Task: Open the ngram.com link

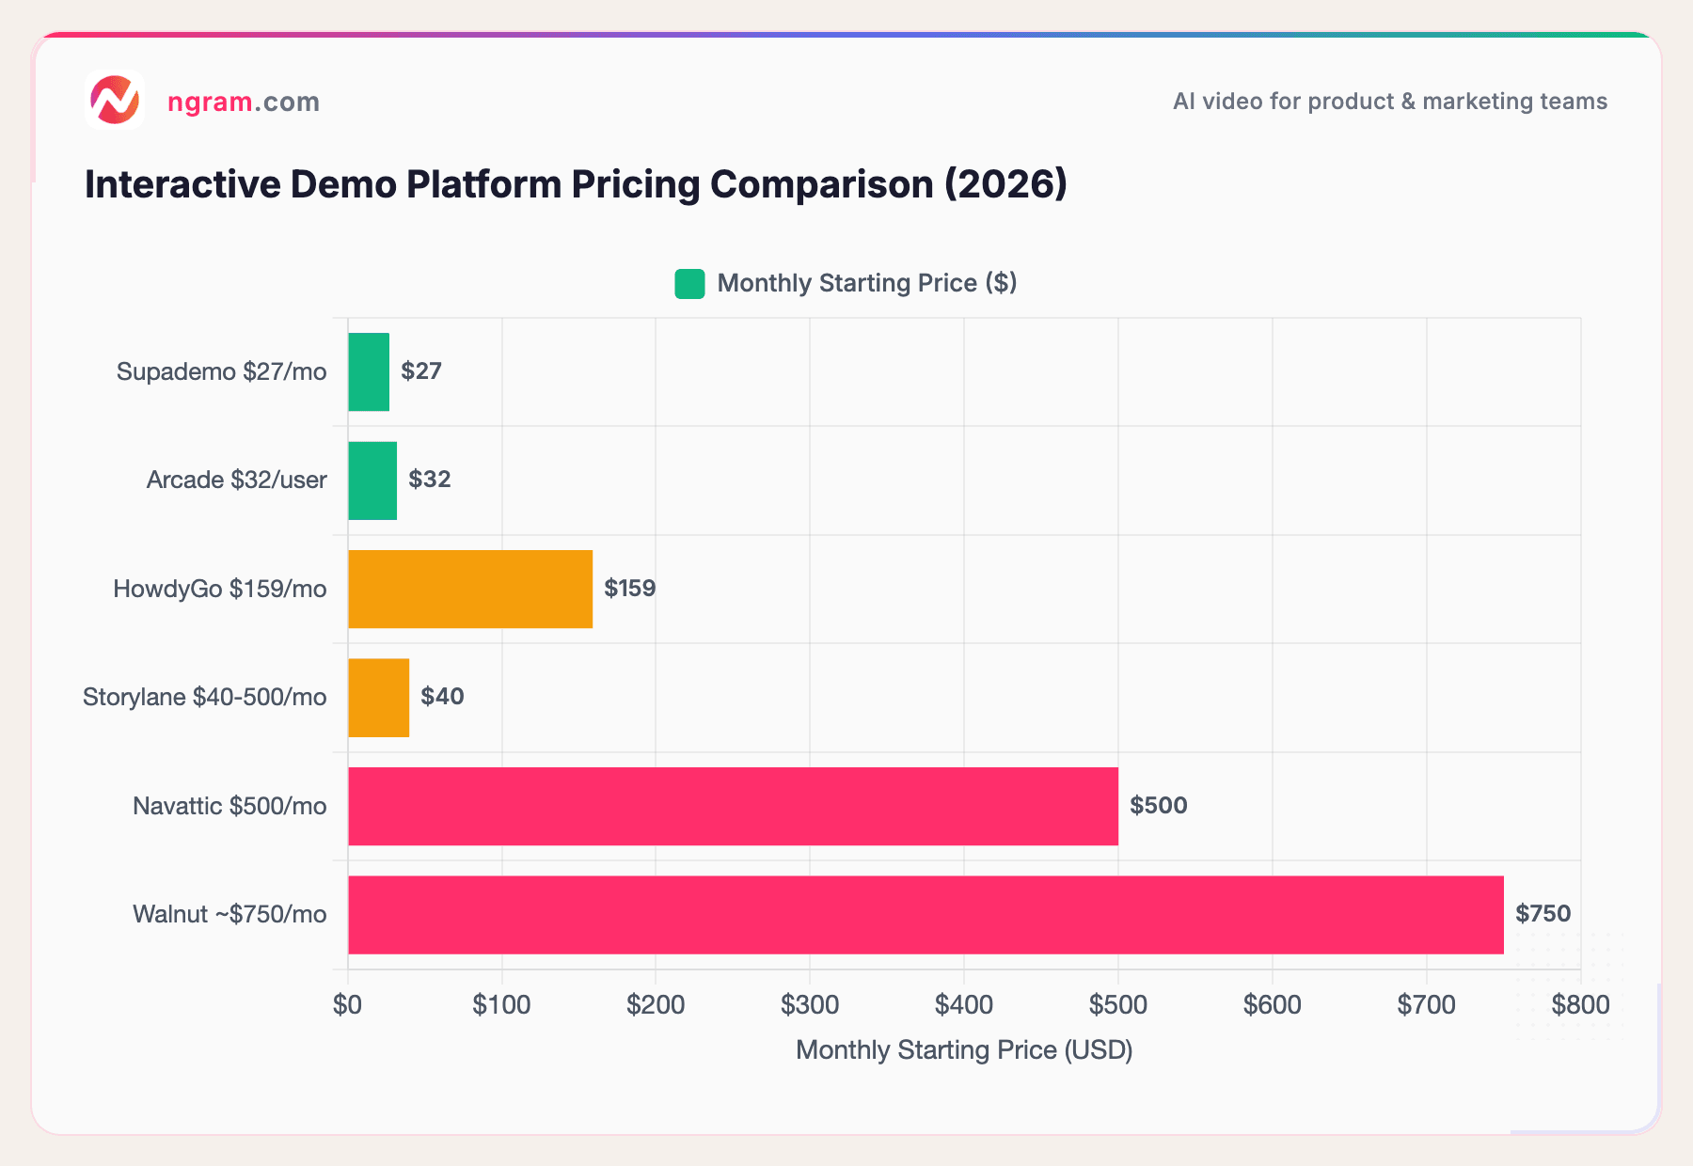Action: click(242, 102)
